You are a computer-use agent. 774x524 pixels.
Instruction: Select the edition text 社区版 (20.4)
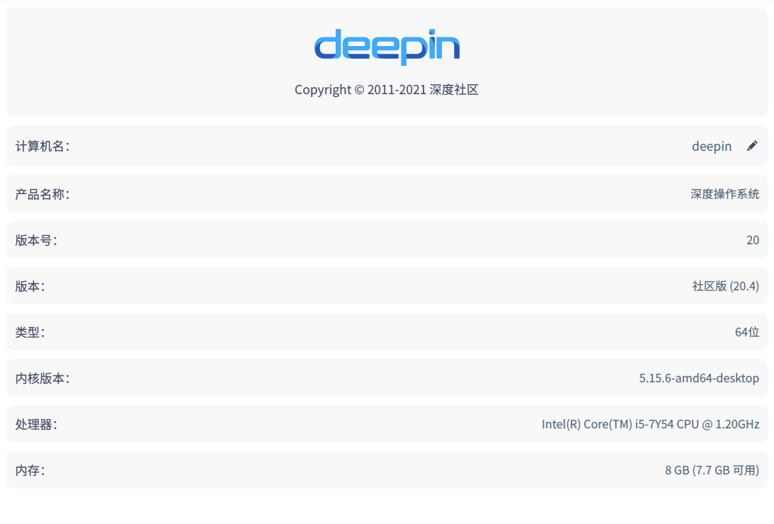coord(726,286)
